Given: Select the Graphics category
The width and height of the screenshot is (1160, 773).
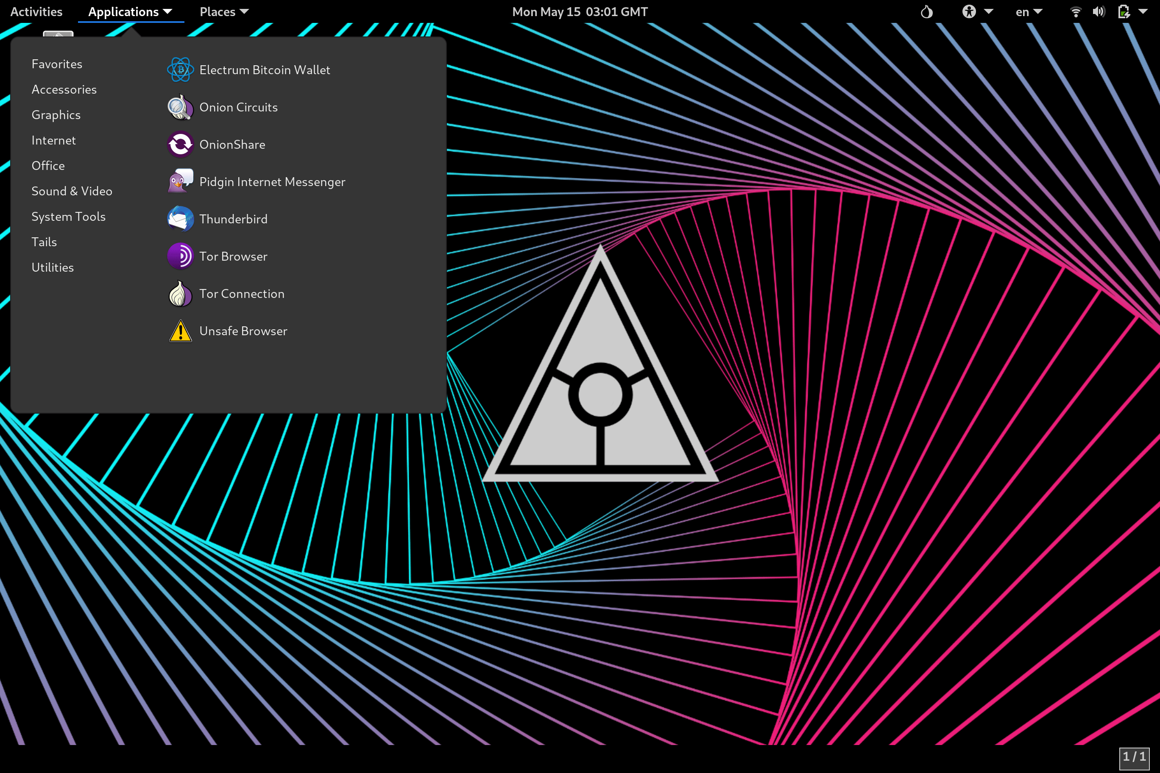Looking at the screenshot, I should (56, 115).
